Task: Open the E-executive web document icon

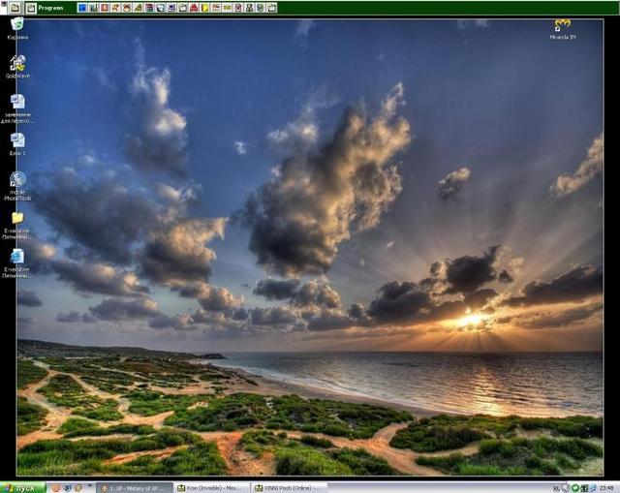Action: pos(17,257)
